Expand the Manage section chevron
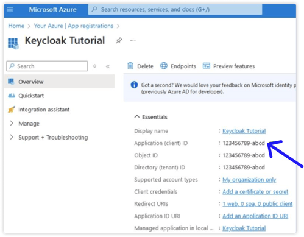Screen dimensions: 304x237 tap(12, 123)
